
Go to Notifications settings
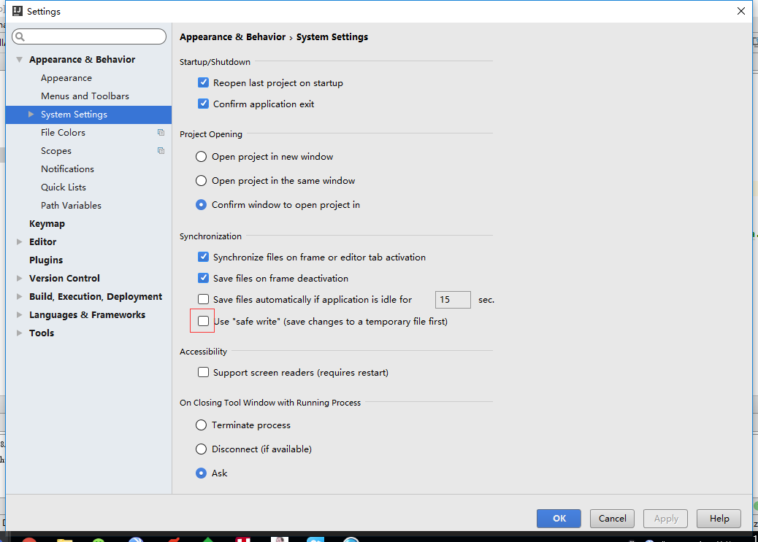pos(67,169)
